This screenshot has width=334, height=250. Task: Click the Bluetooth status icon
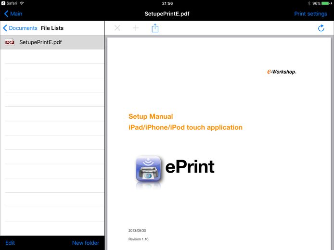pyautogui.click(x=309, y=3)
